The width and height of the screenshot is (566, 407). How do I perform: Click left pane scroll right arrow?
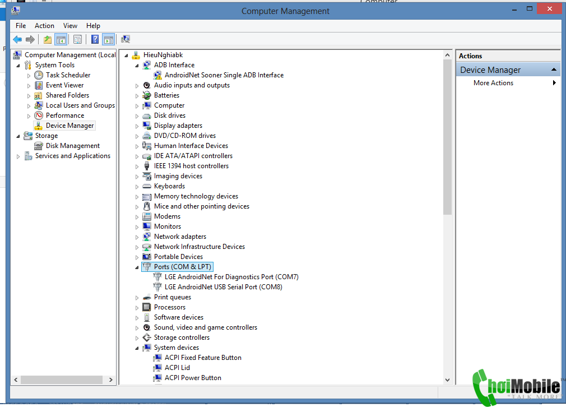tap(110, 380)
